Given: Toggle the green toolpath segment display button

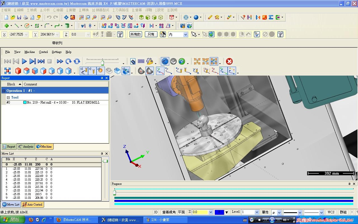Looking at the screenshot, I should click(x=223, y=71).
